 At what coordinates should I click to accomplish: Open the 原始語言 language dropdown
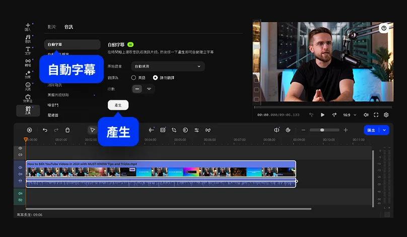pos(168,66)
